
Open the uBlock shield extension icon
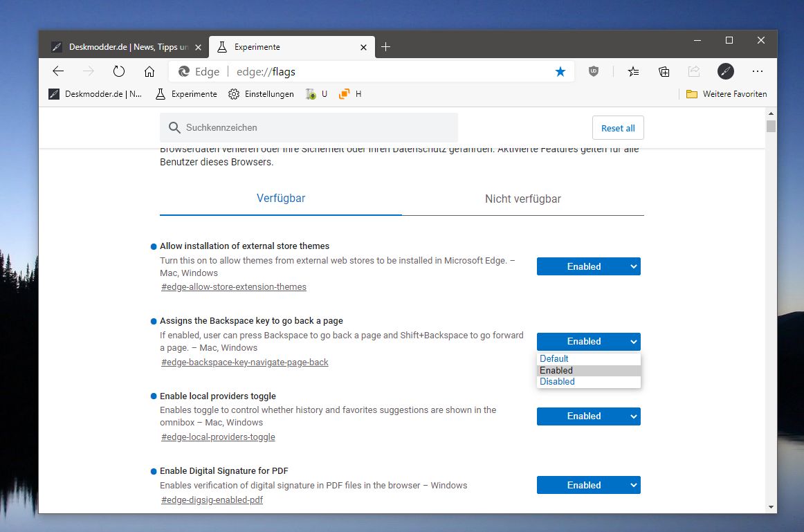[x=593, y=71]
